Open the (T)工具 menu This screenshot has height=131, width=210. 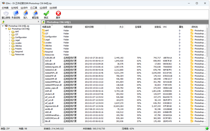click(x=34, y=8)
